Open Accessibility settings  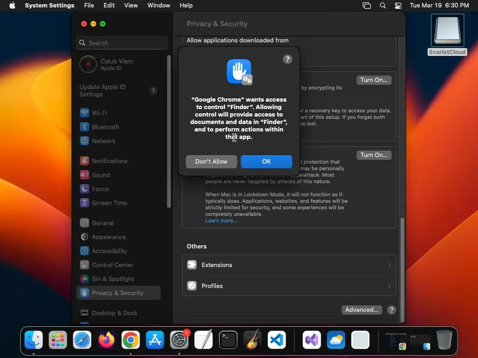point(119,251)
